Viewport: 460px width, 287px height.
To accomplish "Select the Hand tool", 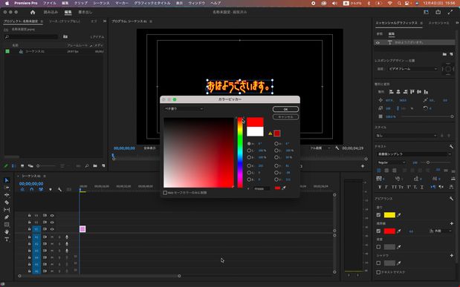I will click(x=7, y=232).
